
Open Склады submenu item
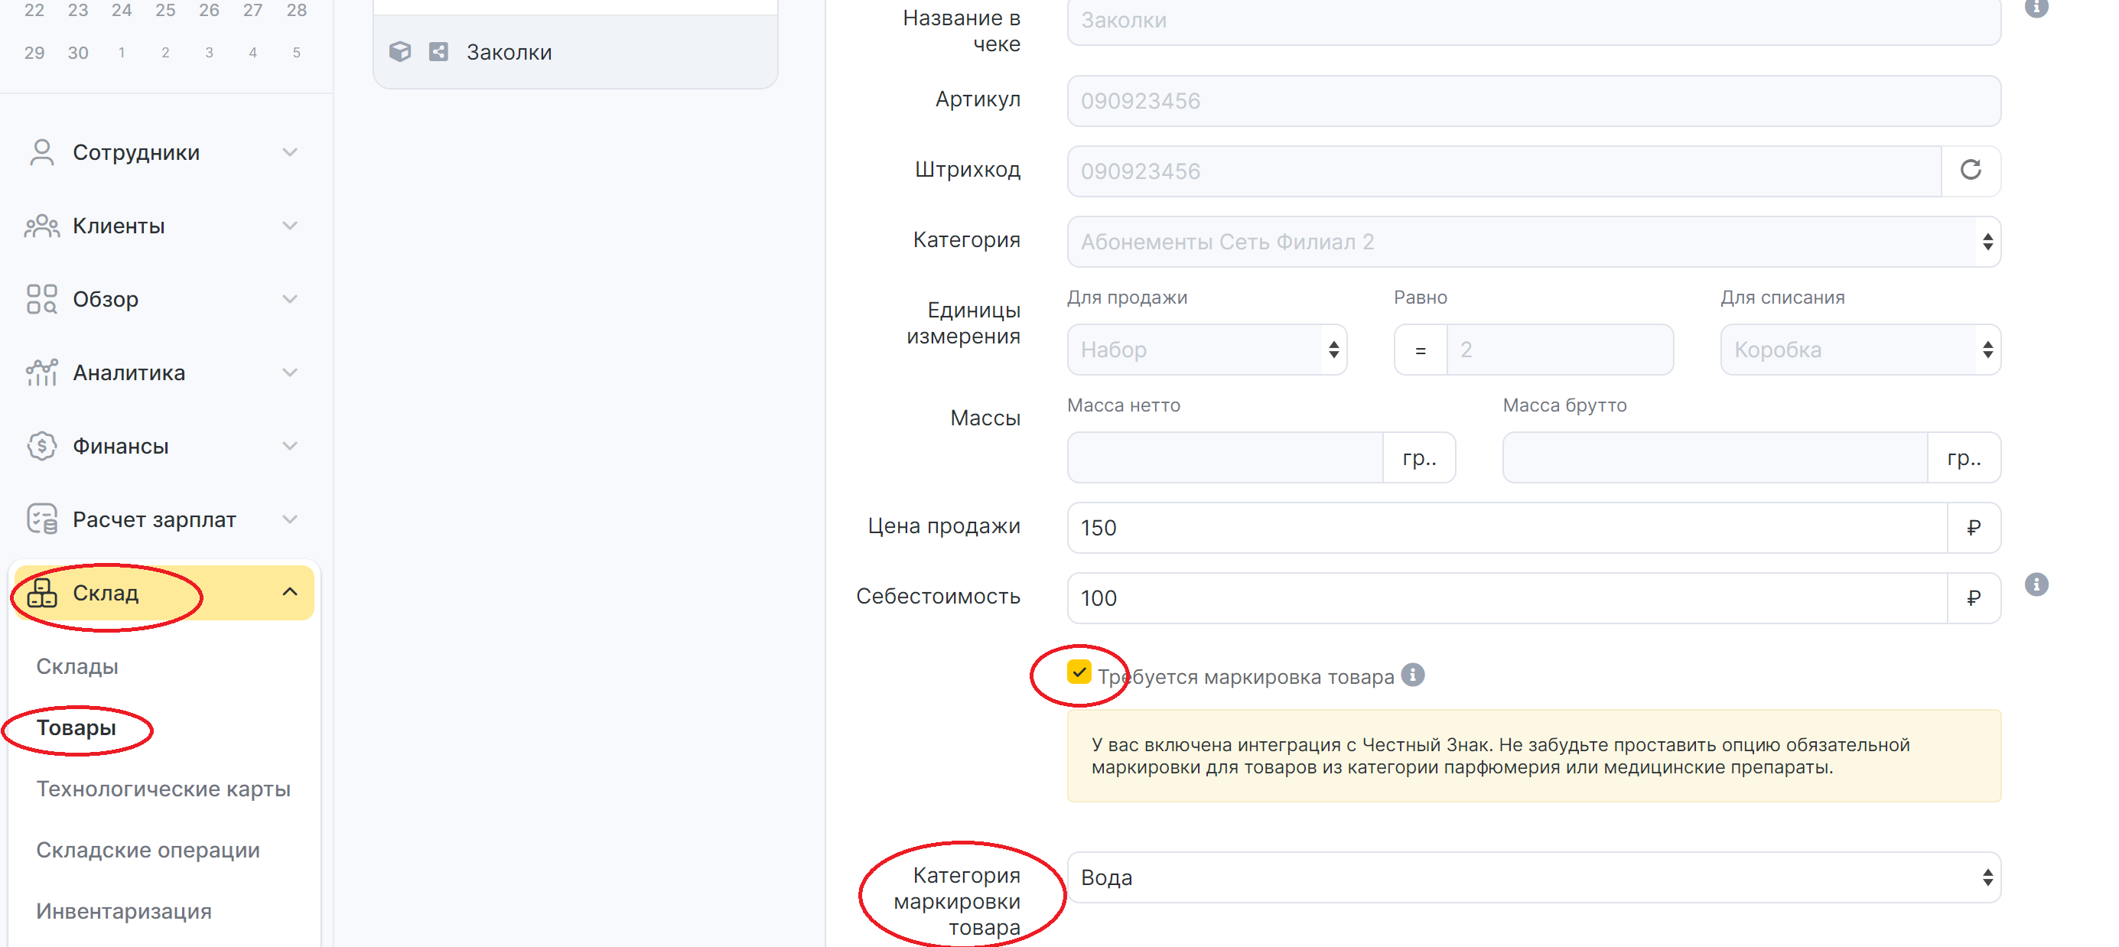[x=77, y=666]
